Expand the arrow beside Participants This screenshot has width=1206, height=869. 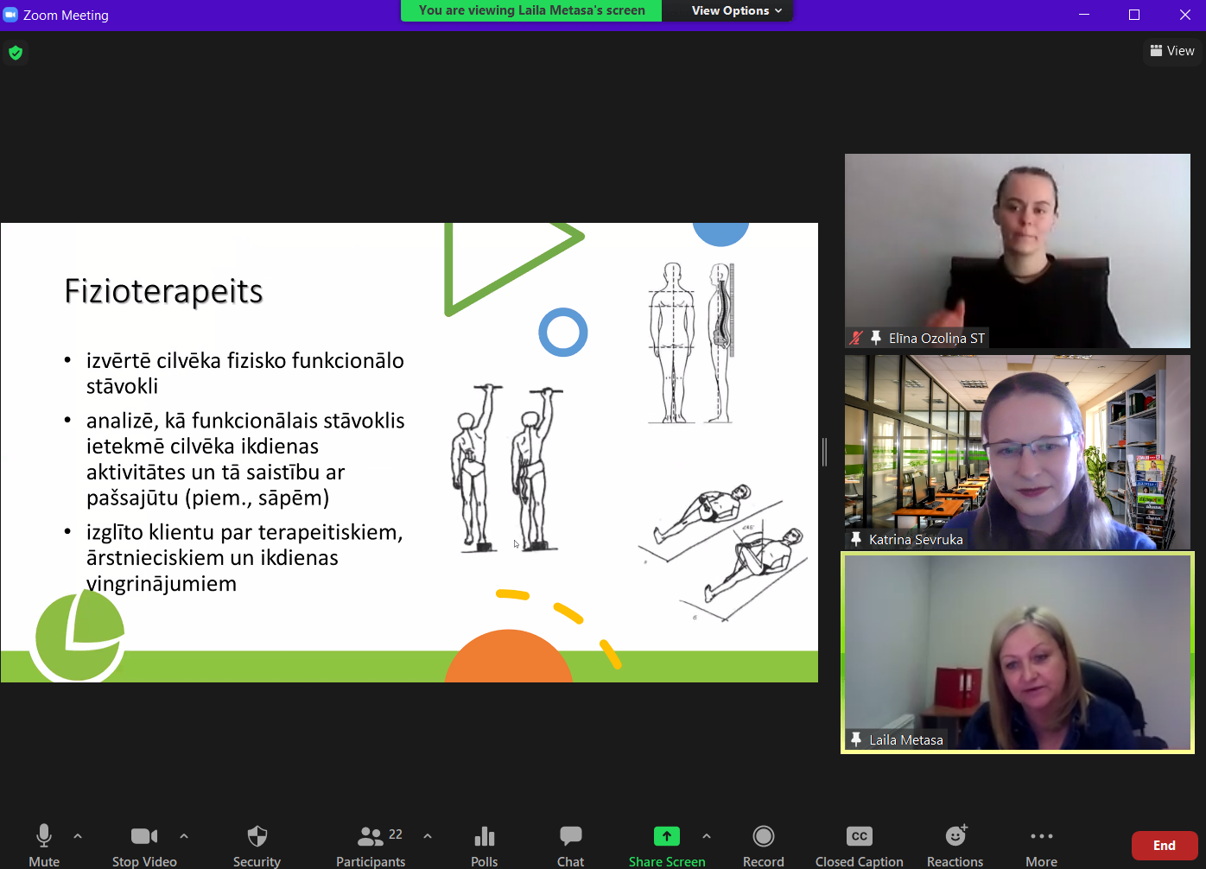click(x=428, y=836)
